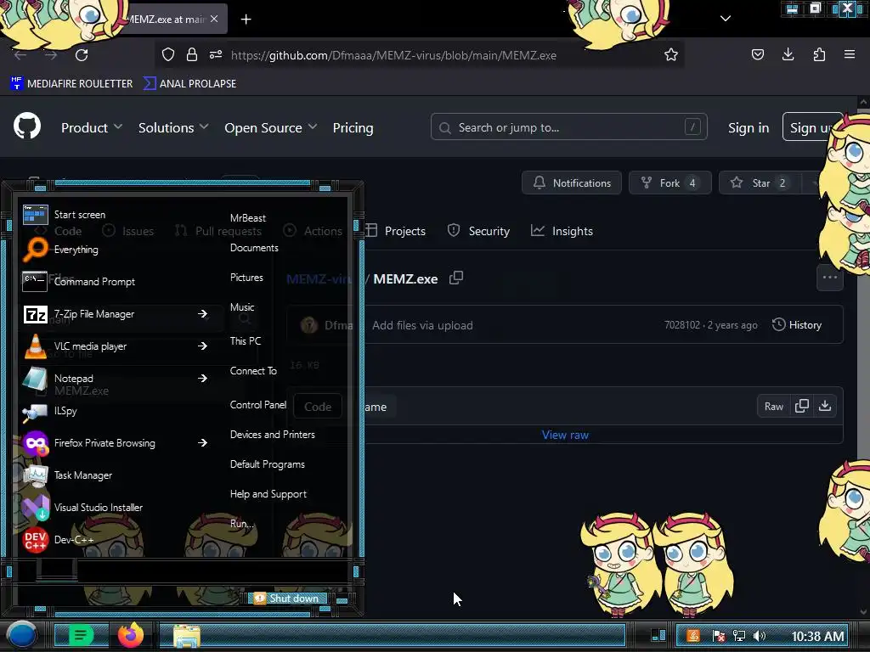
Task: Open network tray icon
Action: click(739, 636)
